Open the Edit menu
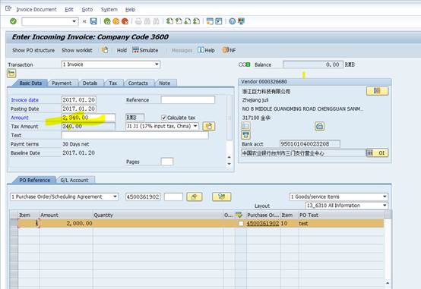Screen dimensions: 421x289 (69, 9)
